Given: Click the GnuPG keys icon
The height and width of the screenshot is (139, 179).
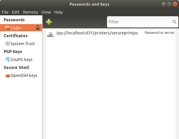Looking at the screenshot, I should click(8, 60).
